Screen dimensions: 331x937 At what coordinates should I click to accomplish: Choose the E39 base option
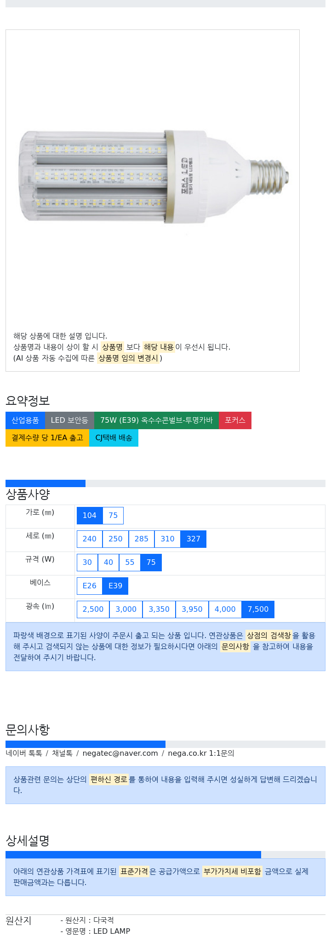point(115,586)
